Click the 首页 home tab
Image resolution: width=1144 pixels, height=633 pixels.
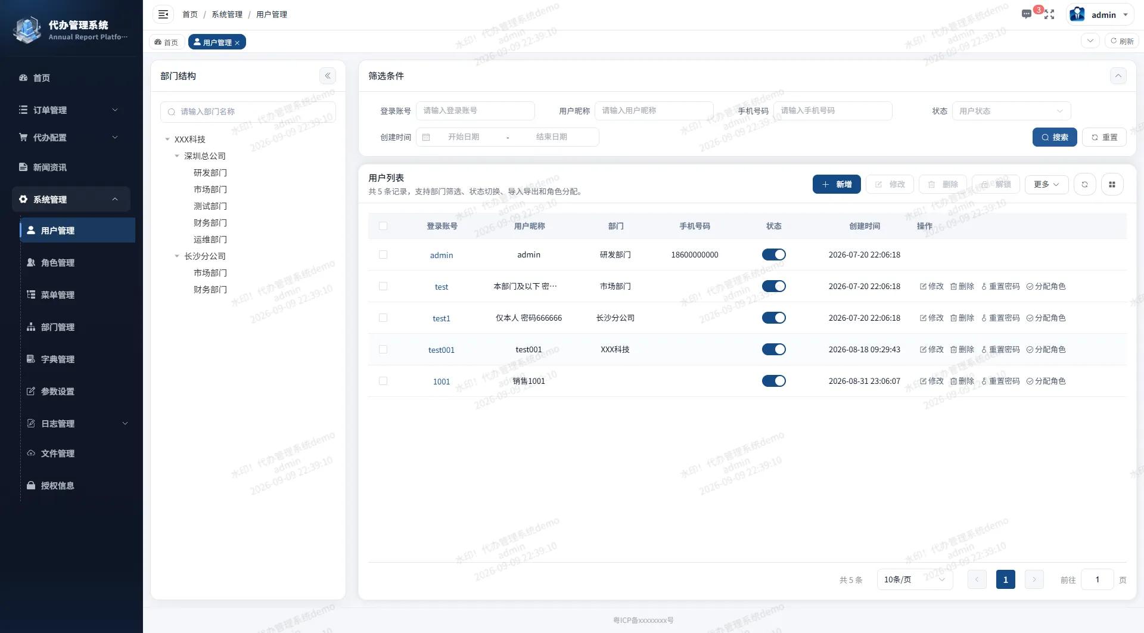(x=166, y=42)
